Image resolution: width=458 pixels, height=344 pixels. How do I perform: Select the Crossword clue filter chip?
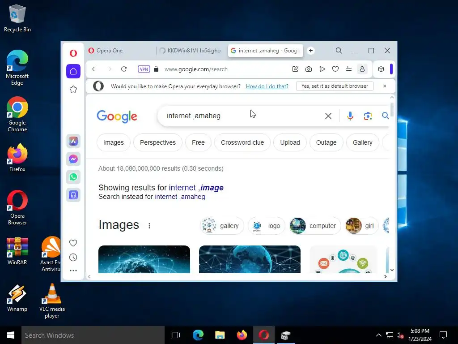242,142
